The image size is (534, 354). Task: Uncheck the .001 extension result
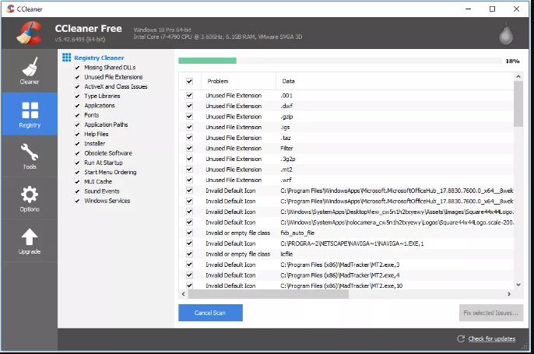[189, 95]
